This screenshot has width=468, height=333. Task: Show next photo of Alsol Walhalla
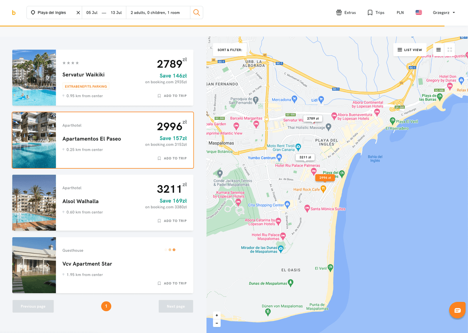coord(48,203)
